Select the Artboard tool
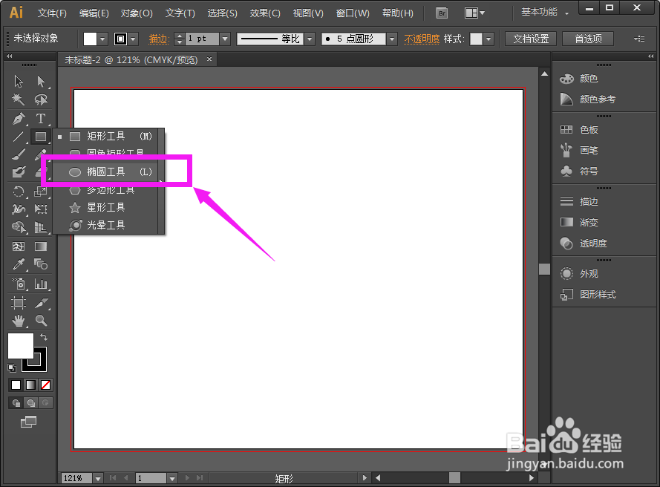The image size is (660, 487). (18, 303)
